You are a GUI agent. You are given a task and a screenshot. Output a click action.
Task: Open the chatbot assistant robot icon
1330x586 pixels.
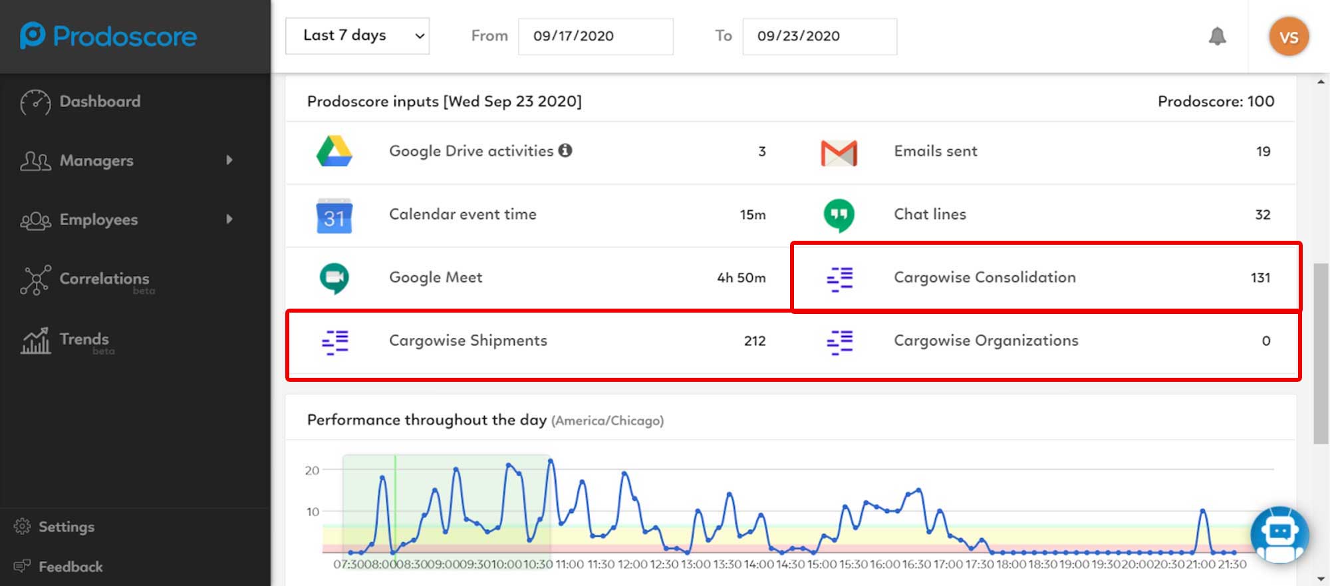tap(1279, 535)
